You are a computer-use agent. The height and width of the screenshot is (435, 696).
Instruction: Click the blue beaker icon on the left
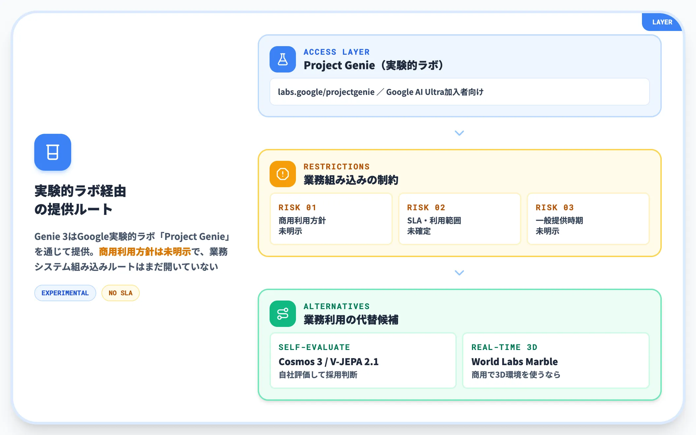point(53,152)
